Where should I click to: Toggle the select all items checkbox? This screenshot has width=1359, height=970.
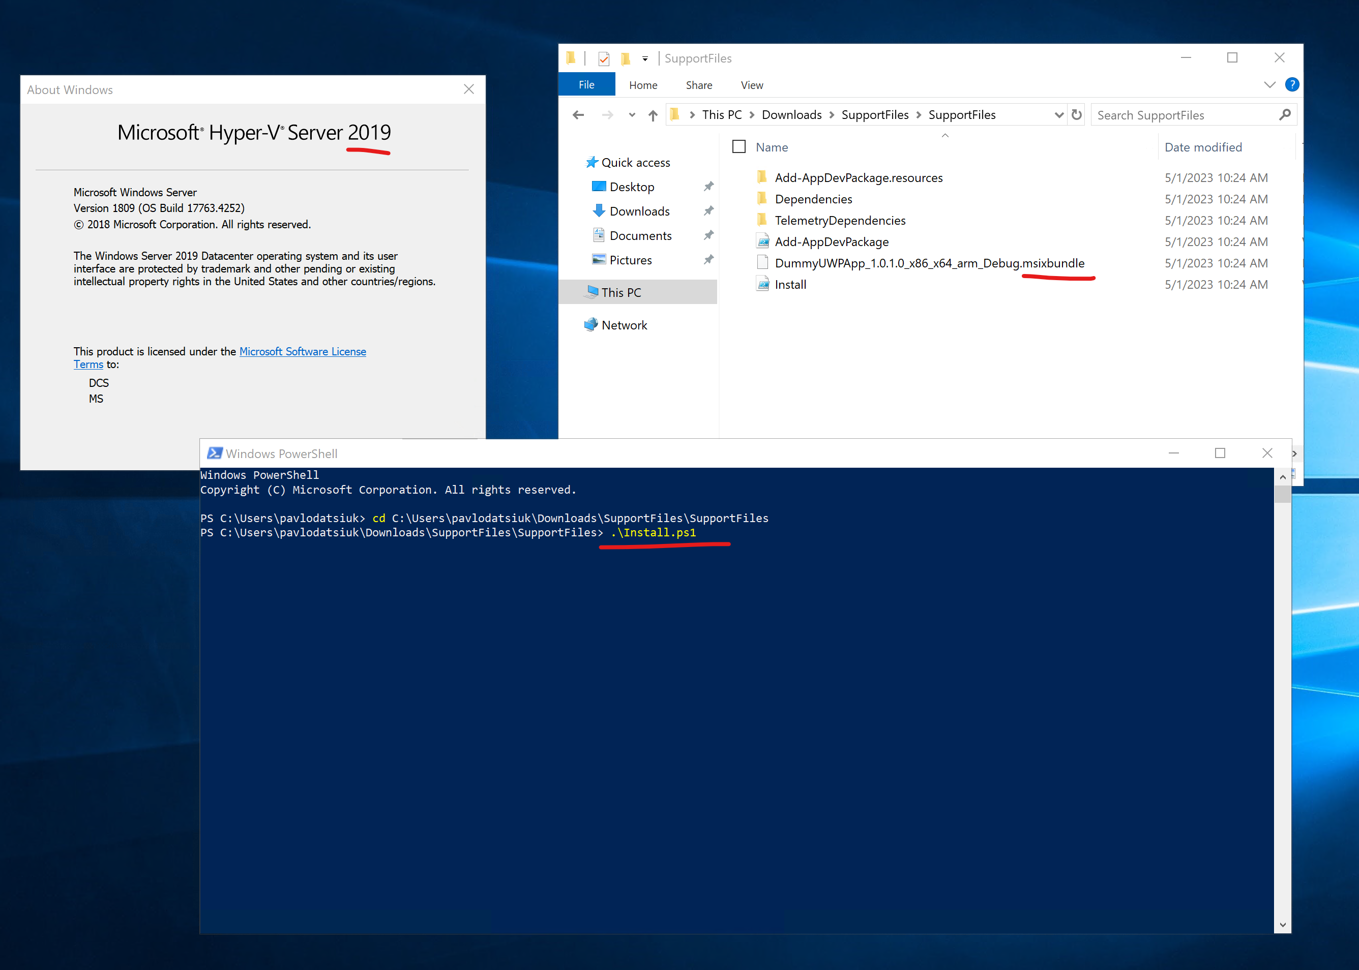click(x=738, y=147)
